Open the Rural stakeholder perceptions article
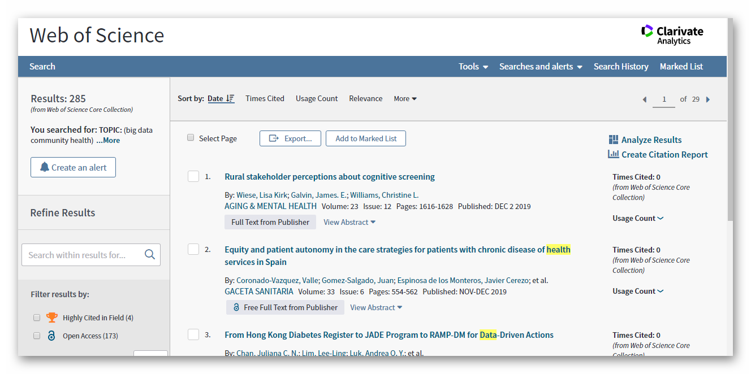The height and width of the screenshot is (374, 751). (x=330, y=177)
